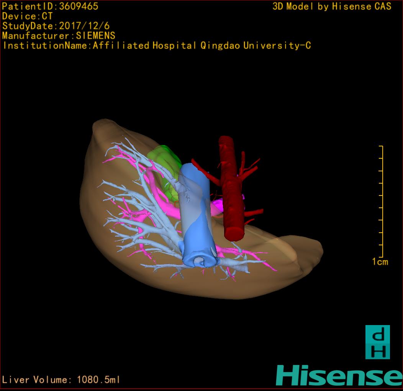Click the circular opening at vena cava bottom
The image size is (403, 391).
pyautogui.click(x=200, y=262)
